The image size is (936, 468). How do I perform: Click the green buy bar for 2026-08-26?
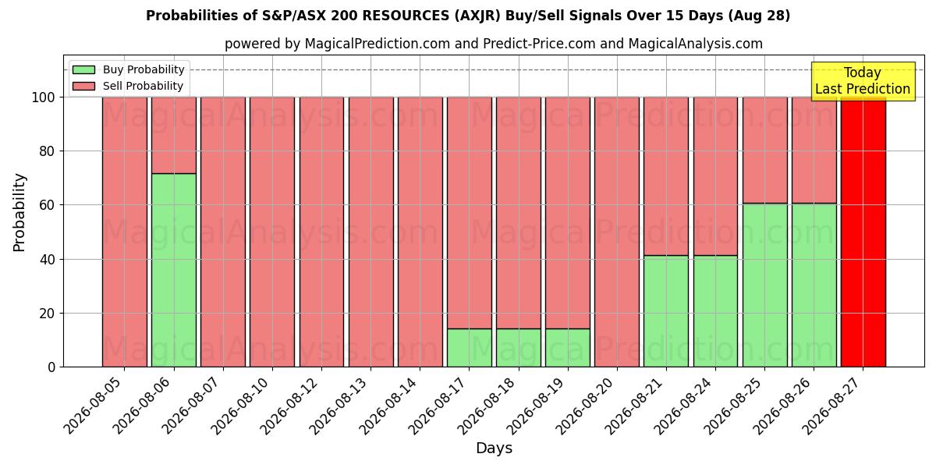tap(814, 285)
